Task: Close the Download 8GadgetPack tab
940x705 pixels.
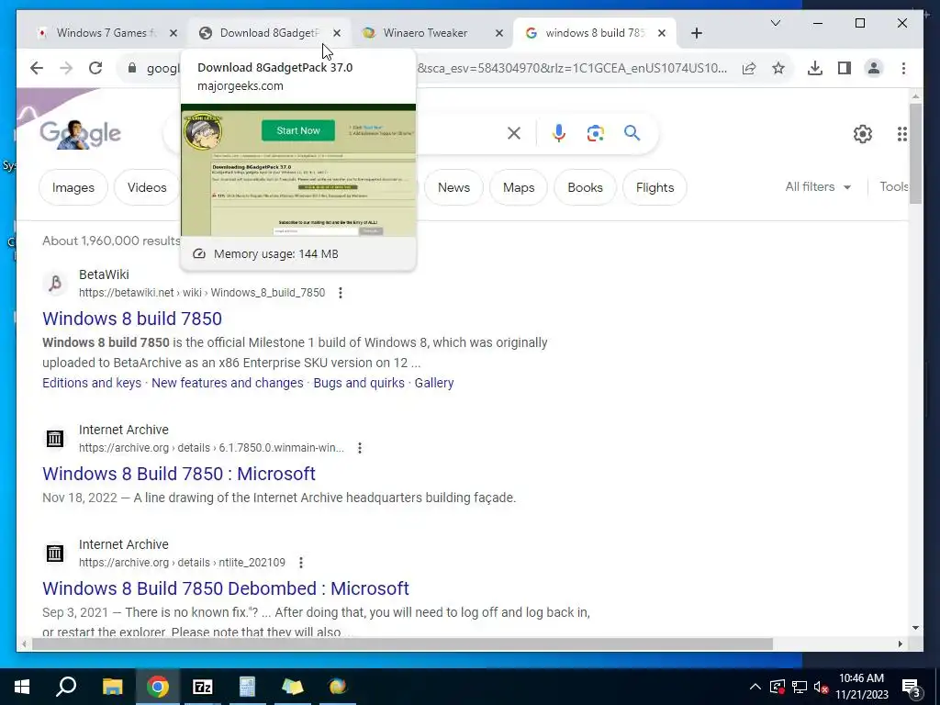Action: (x=337, y=33)
